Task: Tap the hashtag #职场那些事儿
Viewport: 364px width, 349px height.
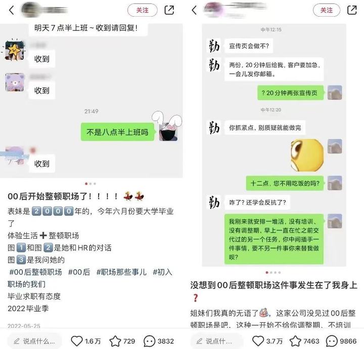Action: click(121, 272)
